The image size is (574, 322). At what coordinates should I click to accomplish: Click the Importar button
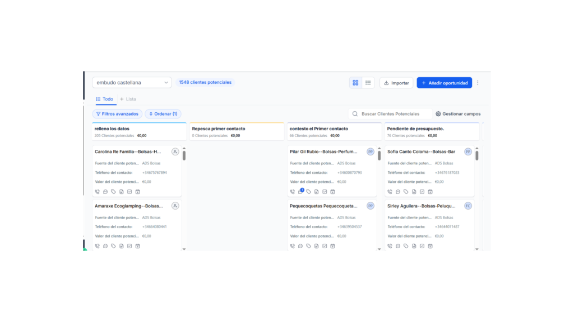click(396, 83)
